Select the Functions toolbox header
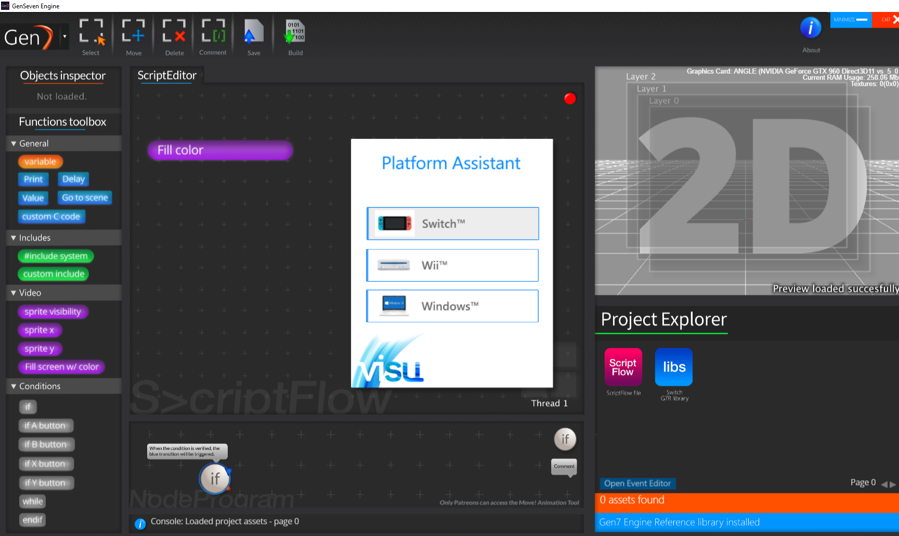The height and width of the screenshot is (536, 899). [62, 122]
